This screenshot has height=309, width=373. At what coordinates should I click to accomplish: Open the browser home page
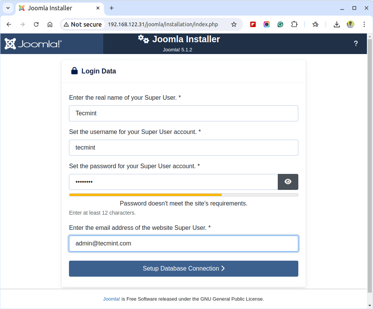click(x=50, y=24)
